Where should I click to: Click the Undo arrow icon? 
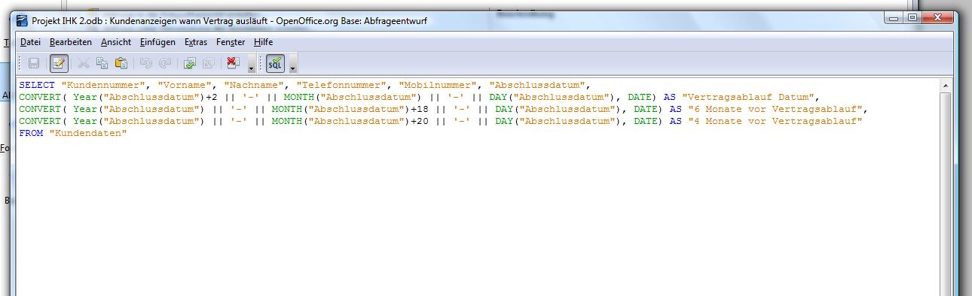pyautogui.click(x=146, y=64)
